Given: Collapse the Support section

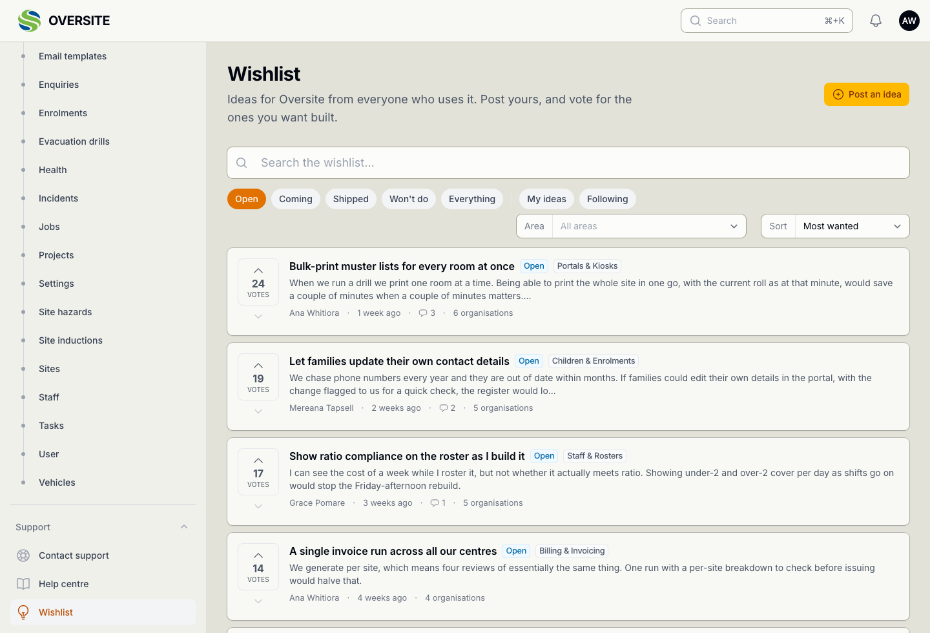Looking at the screenshot, I should [x=184, y=527].
